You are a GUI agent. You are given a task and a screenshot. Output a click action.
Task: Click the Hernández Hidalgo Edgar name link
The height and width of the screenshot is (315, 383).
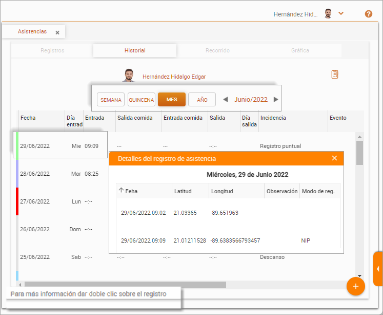pos(174,77)
